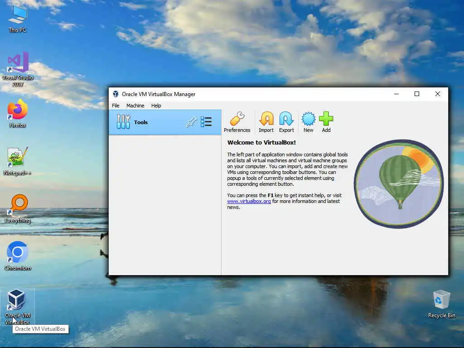This screenshot has height=348, width=464.
Task: Minimize the VirtualBox Manager window
Action: pos(396,94)
